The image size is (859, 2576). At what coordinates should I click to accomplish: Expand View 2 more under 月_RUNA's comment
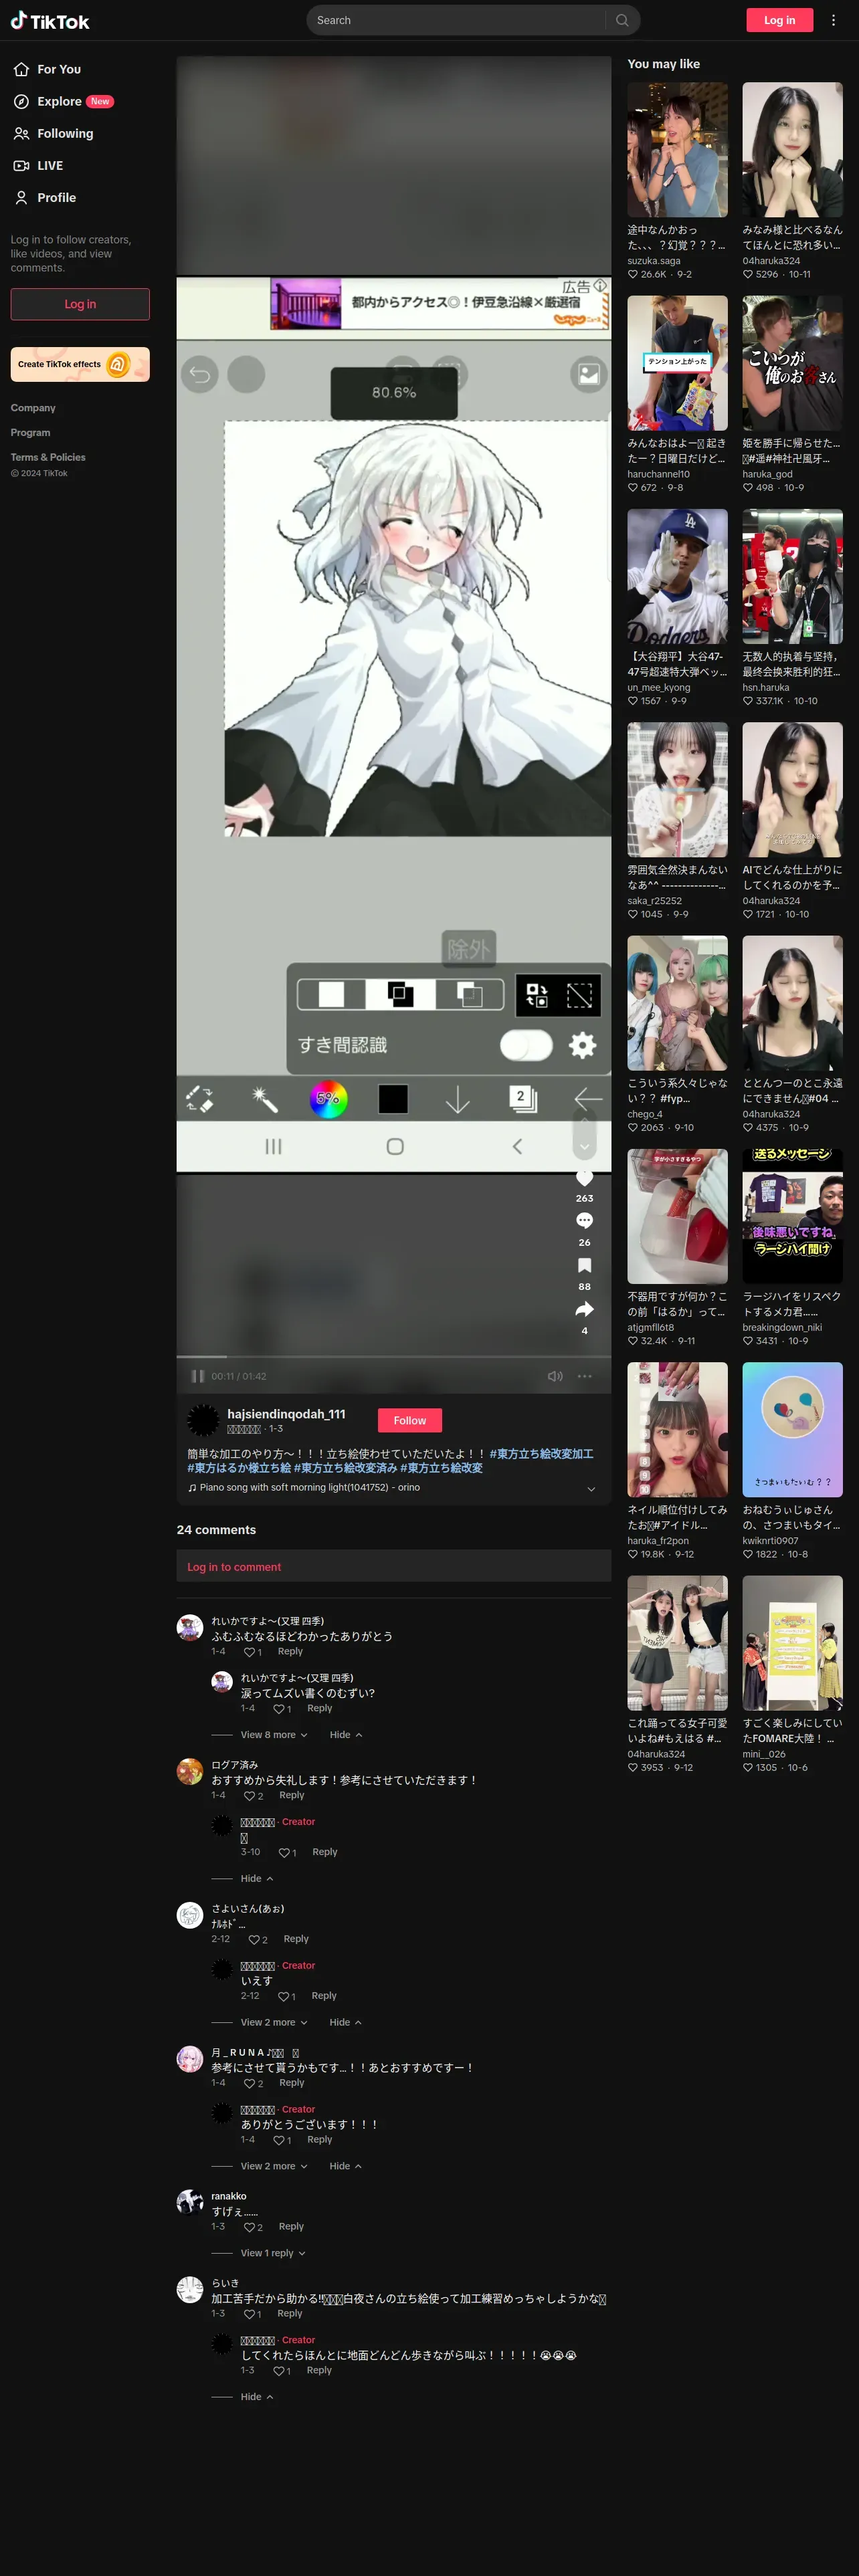274,2166
